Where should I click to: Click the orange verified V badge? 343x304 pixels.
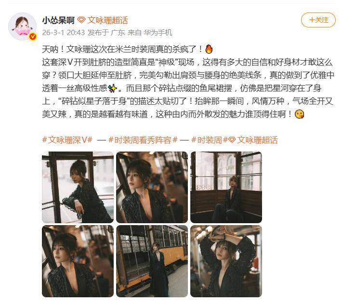33,37
